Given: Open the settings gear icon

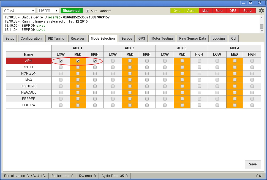Looking at the screenshot, I should (x=261, y=11).
